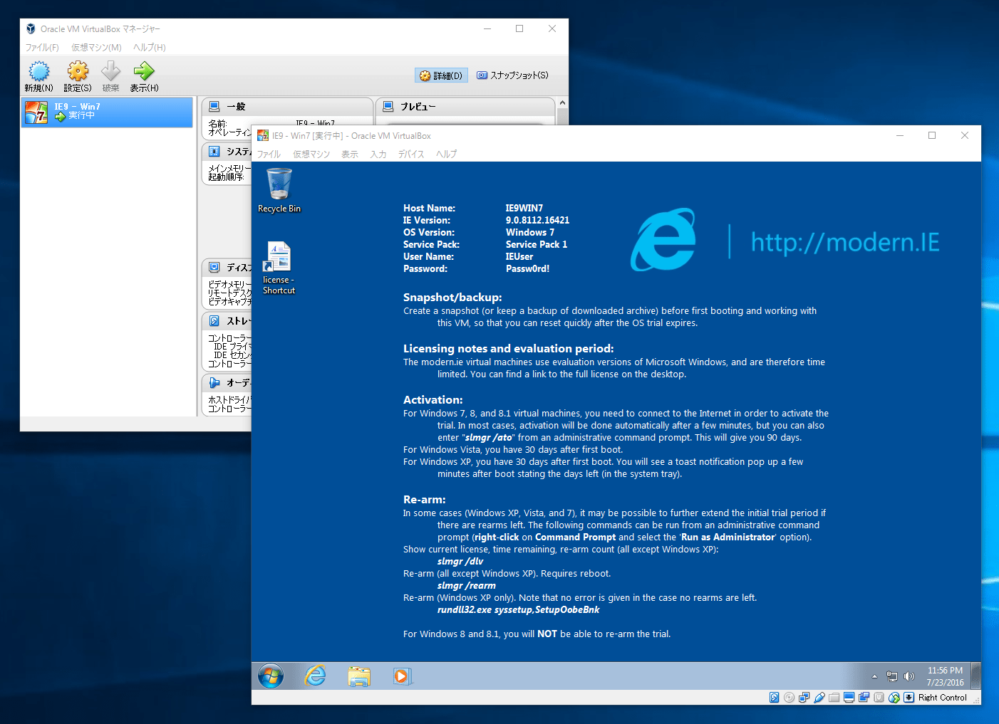The image size is (999, 724).
Task: Click the guest volume speaker icon
Action: click(909, 676)
